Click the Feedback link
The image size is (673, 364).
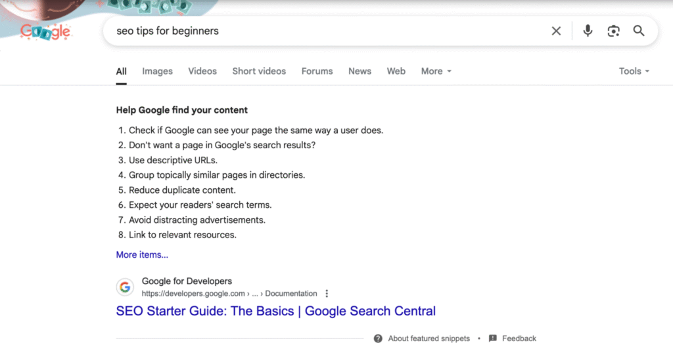point(519,338)
